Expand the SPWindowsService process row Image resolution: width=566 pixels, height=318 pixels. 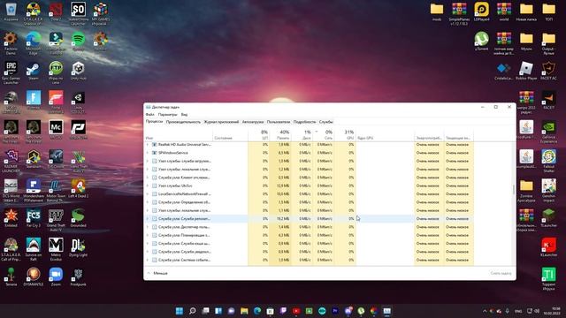pos(148,153)
